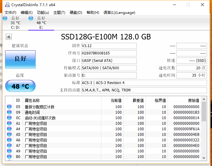The image size is (212, 166).
Task: Click the 接口 field UASP (Serial ATA)
Action: (x=109, y=61)
